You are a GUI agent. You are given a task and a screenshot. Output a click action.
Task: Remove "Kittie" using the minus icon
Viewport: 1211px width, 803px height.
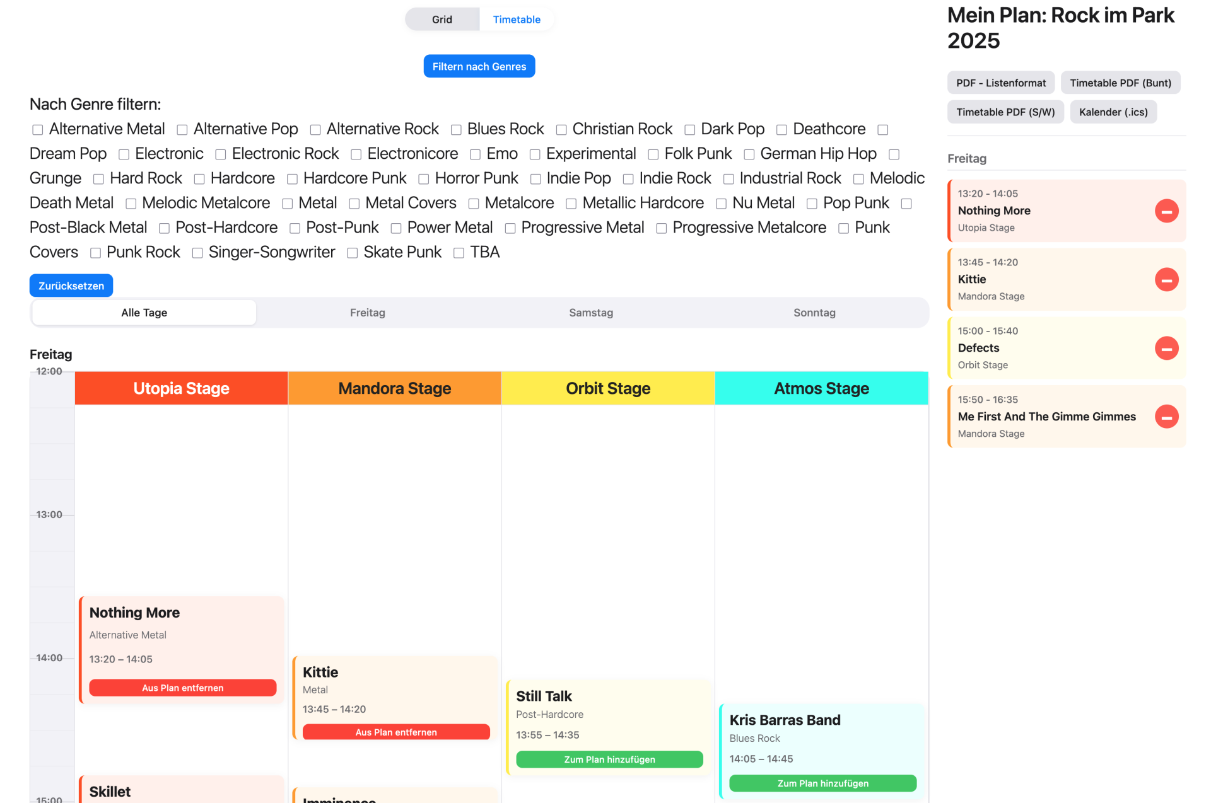click(x=1167, y=279)
